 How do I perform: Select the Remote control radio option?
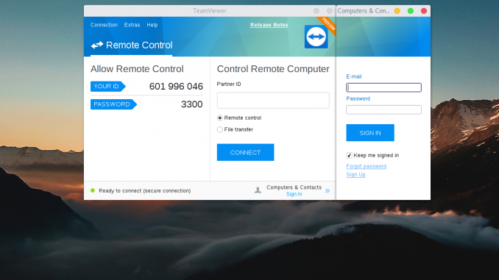[219, 118]
